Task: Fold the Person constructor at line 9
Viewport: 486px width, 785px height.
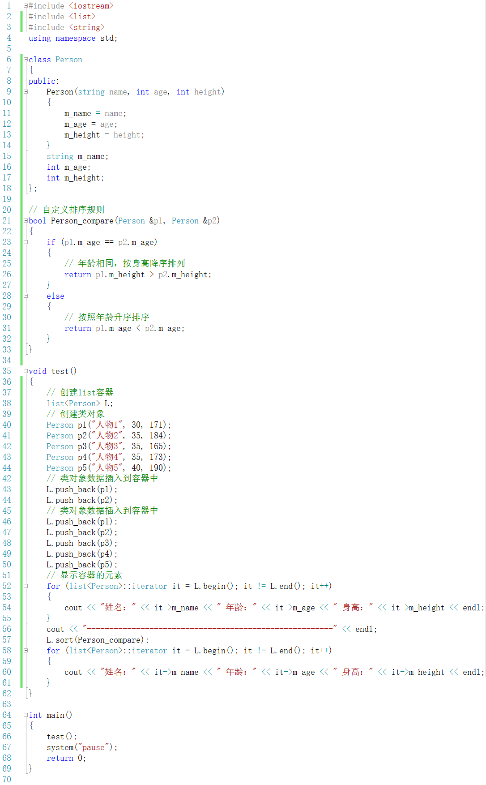Action: click(x=26, y=92)
